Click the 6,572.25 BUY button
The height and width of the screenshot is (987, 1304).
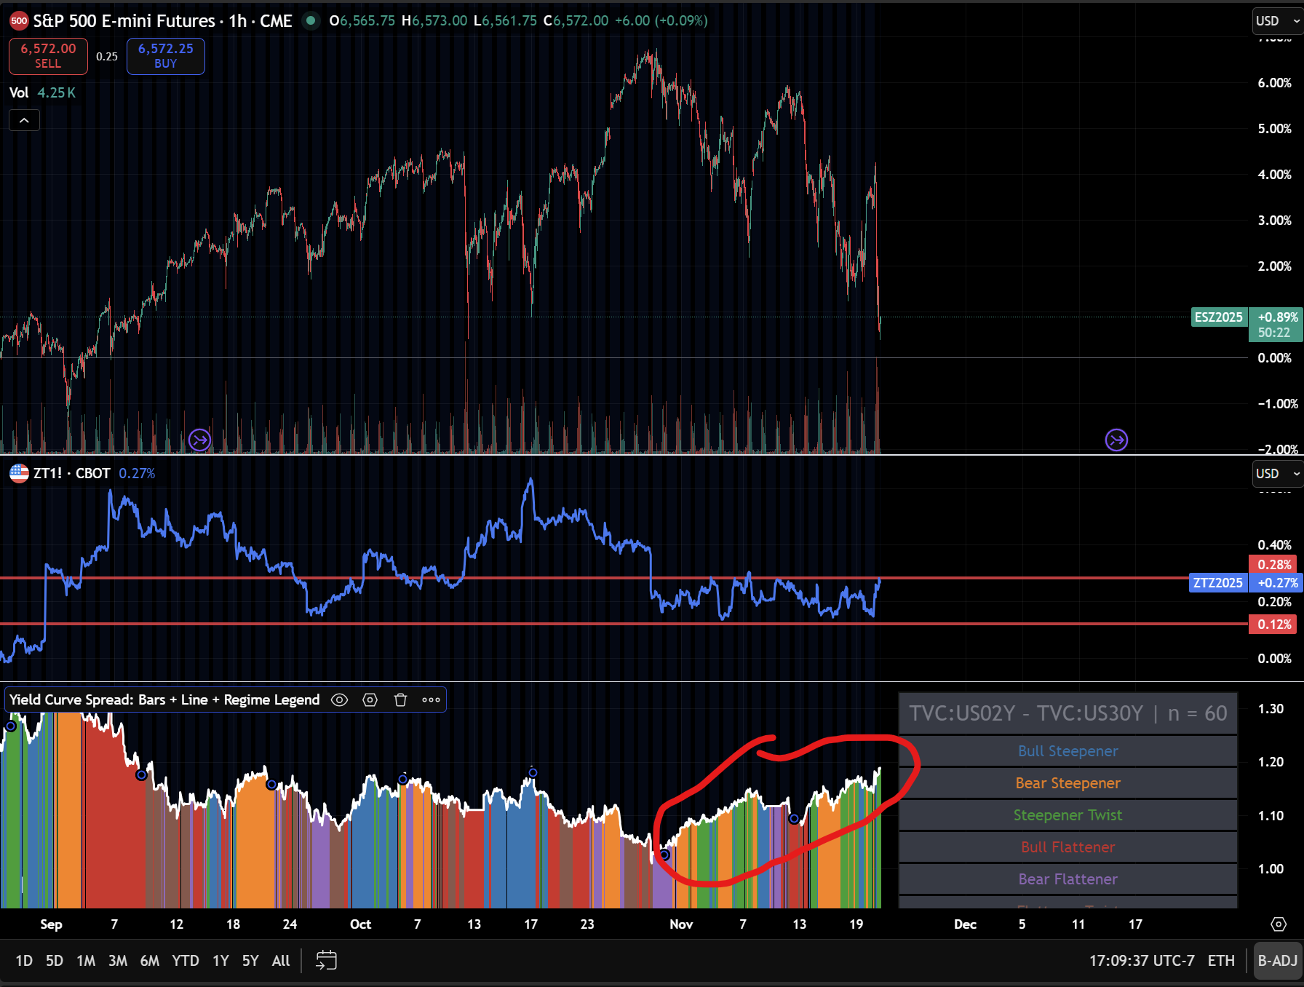click(x=165, y=56)
